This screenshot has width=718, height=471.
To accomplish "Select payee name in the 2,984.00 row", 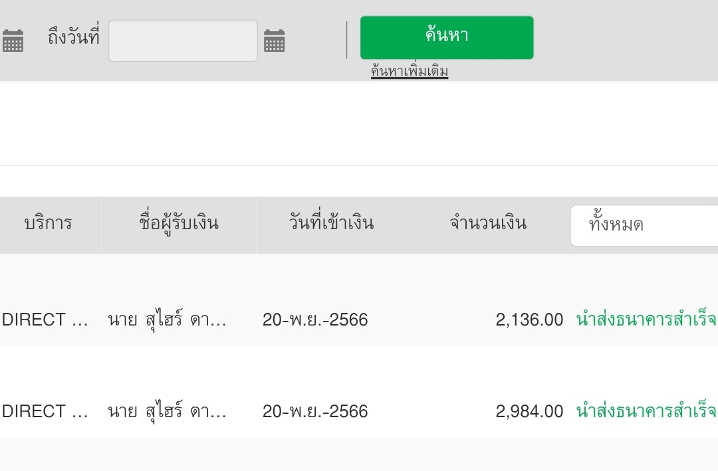I will (x=167, y=412).
